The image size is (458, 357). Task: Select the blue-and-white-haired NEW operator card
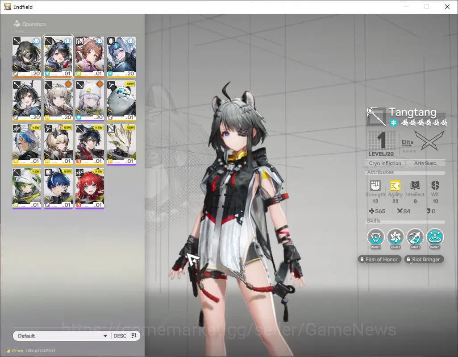click(x=27, y=145)
